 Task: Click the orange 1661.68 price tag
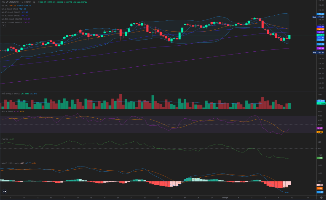[320, 29]
